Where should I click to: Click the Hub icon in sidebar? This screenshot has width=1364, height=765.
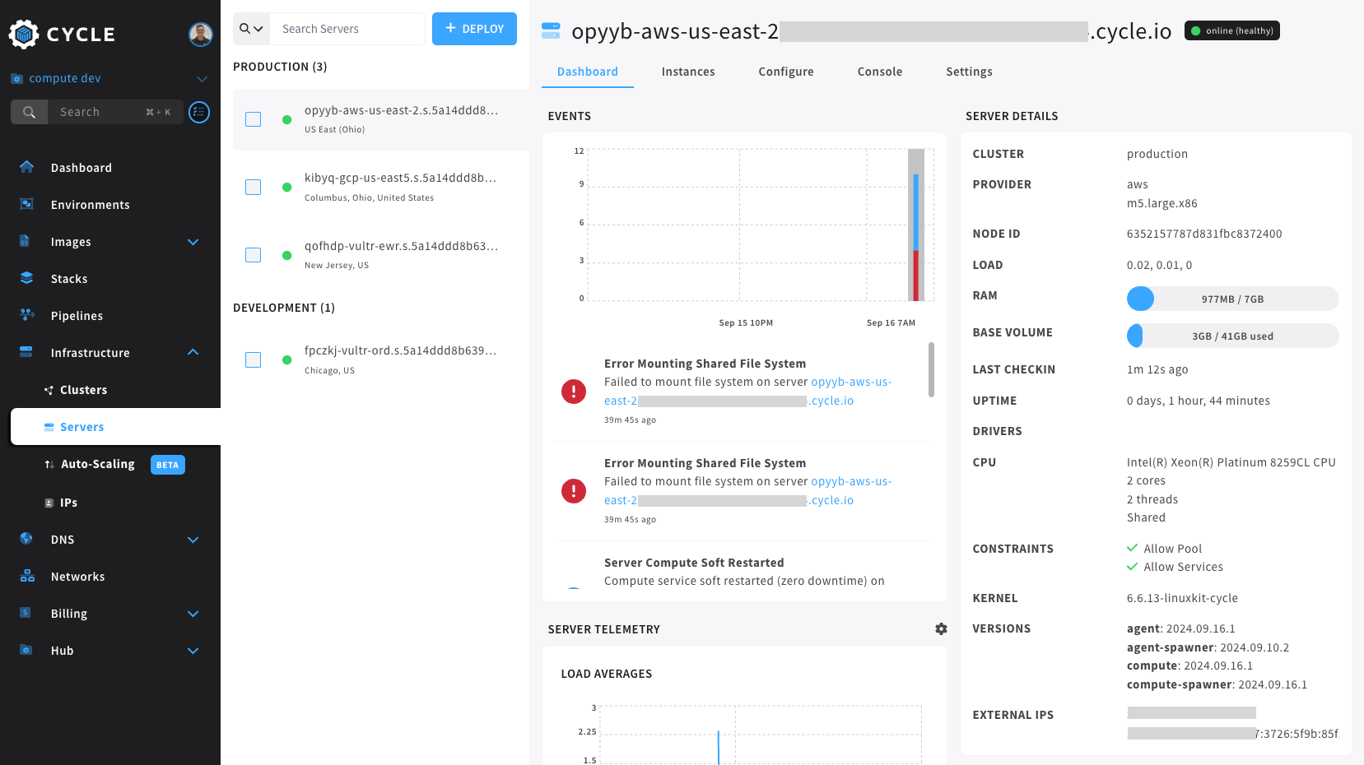(x=26, y=650)
